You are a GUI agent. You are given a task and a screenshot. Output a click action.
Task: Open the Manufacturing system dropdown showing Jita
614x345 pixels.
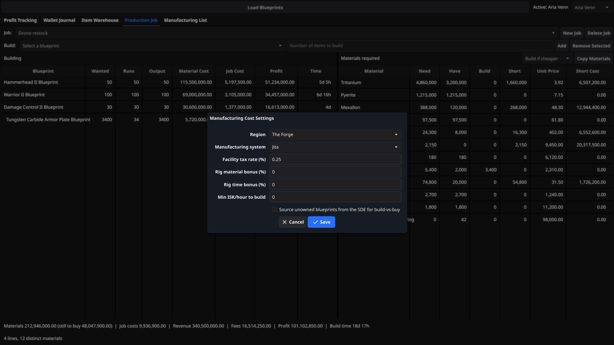click(x=335, y=147)
